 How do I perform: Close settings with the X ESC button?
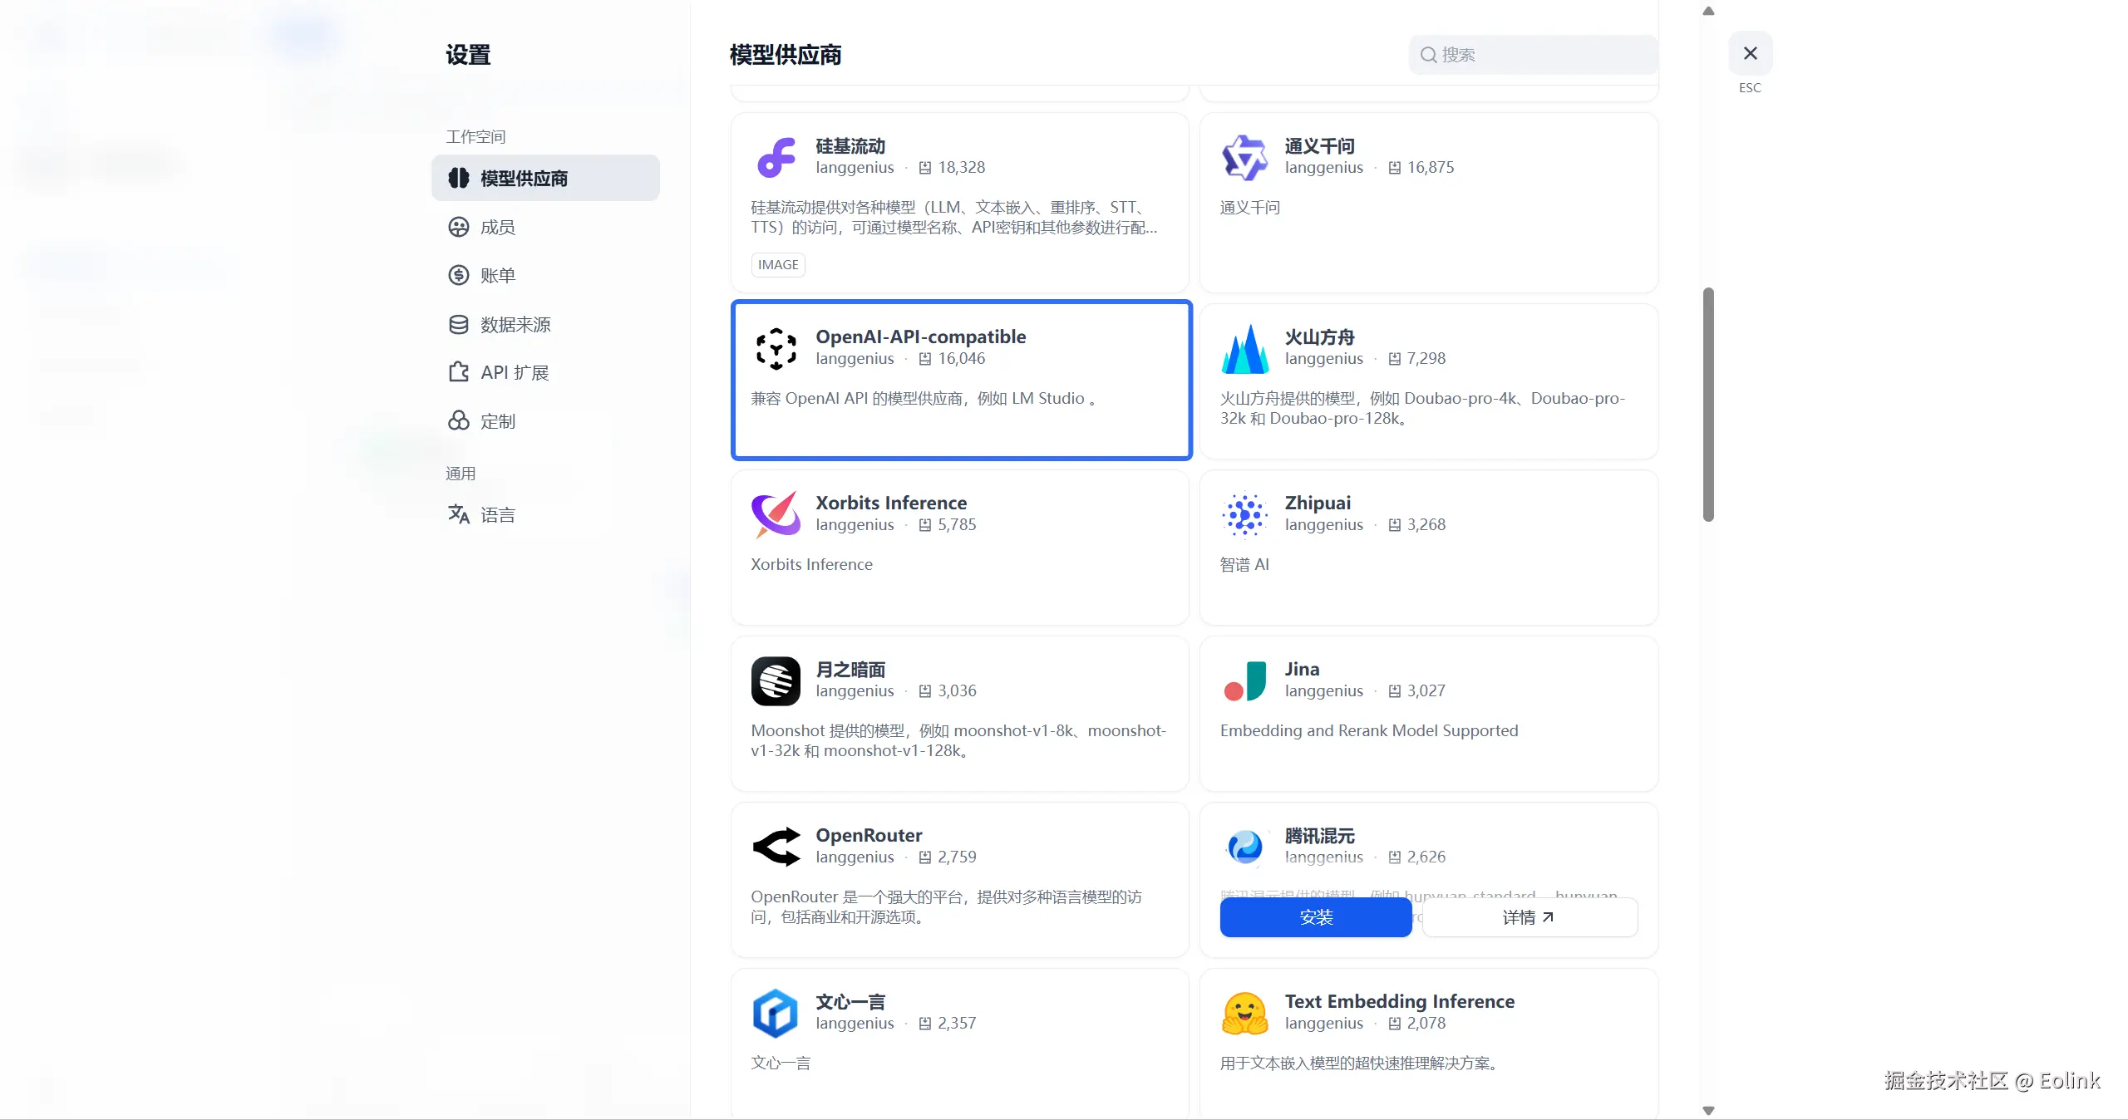pos(1750,54)
